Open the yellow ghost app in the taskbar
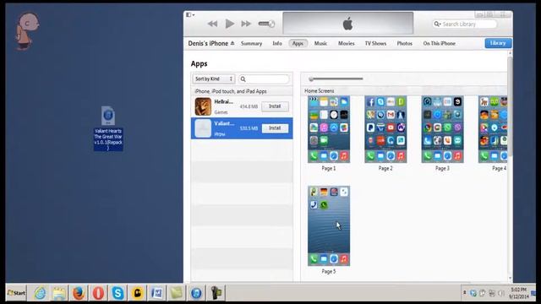The height and width of the screenshot is (304, 541). (137, 293)
